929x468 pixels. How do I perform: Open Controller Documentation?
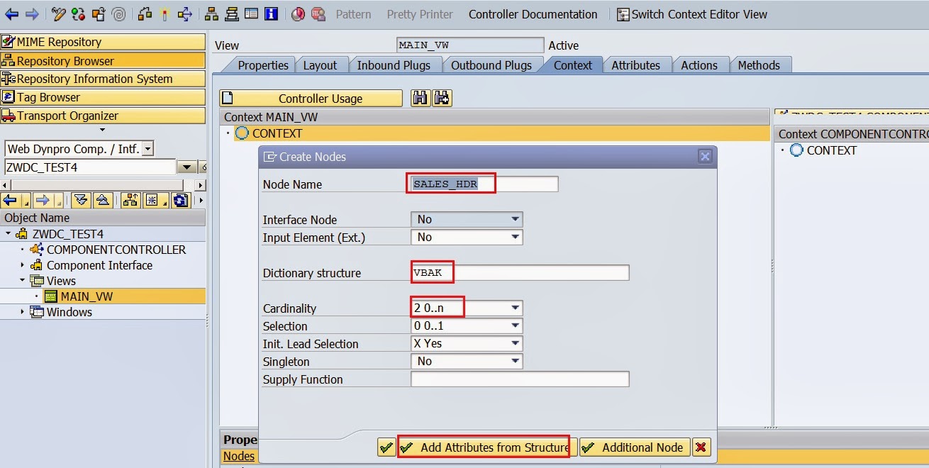(x=533, y=14)
